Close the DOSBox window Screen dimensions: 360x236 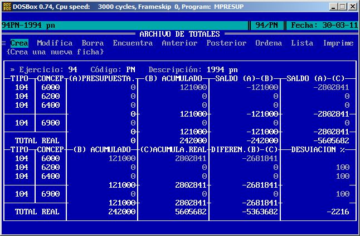pyautogui.click(x=352, y=6)
